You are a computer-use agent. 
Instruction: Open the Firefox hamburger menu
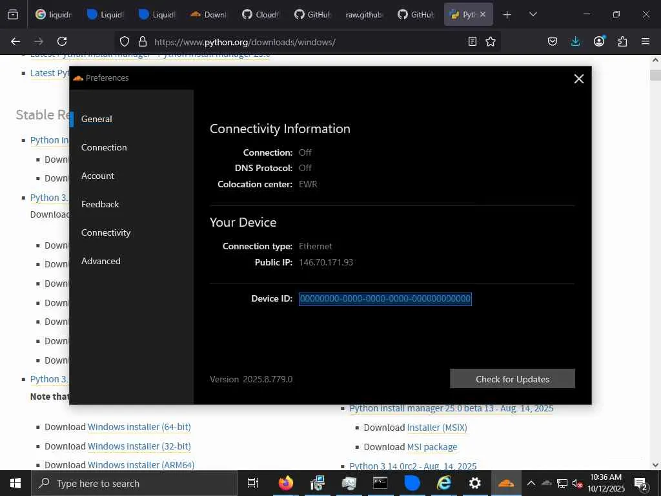(646, 41)
